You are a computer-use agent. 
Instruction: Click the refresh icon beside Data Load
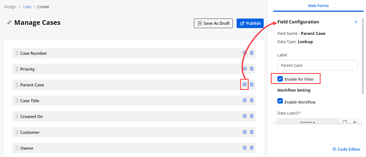click(344, 122)
